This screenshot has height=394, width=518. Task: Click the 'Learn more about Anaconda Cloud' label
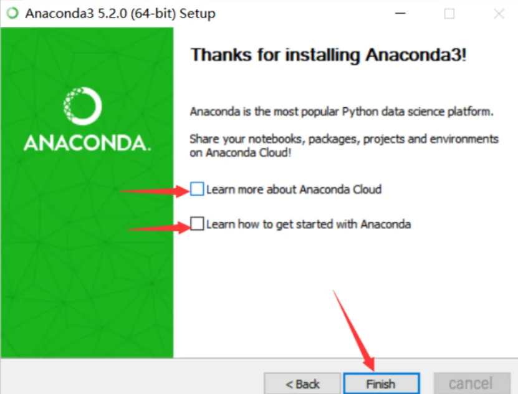(x=294, y=190)
